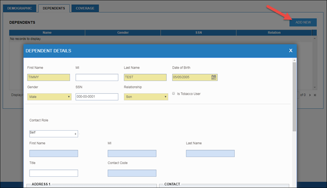Image resolution: width=327 pixels, height=188 pixels.
Task: Sort dependents by Gender column header
Action: 123,32
